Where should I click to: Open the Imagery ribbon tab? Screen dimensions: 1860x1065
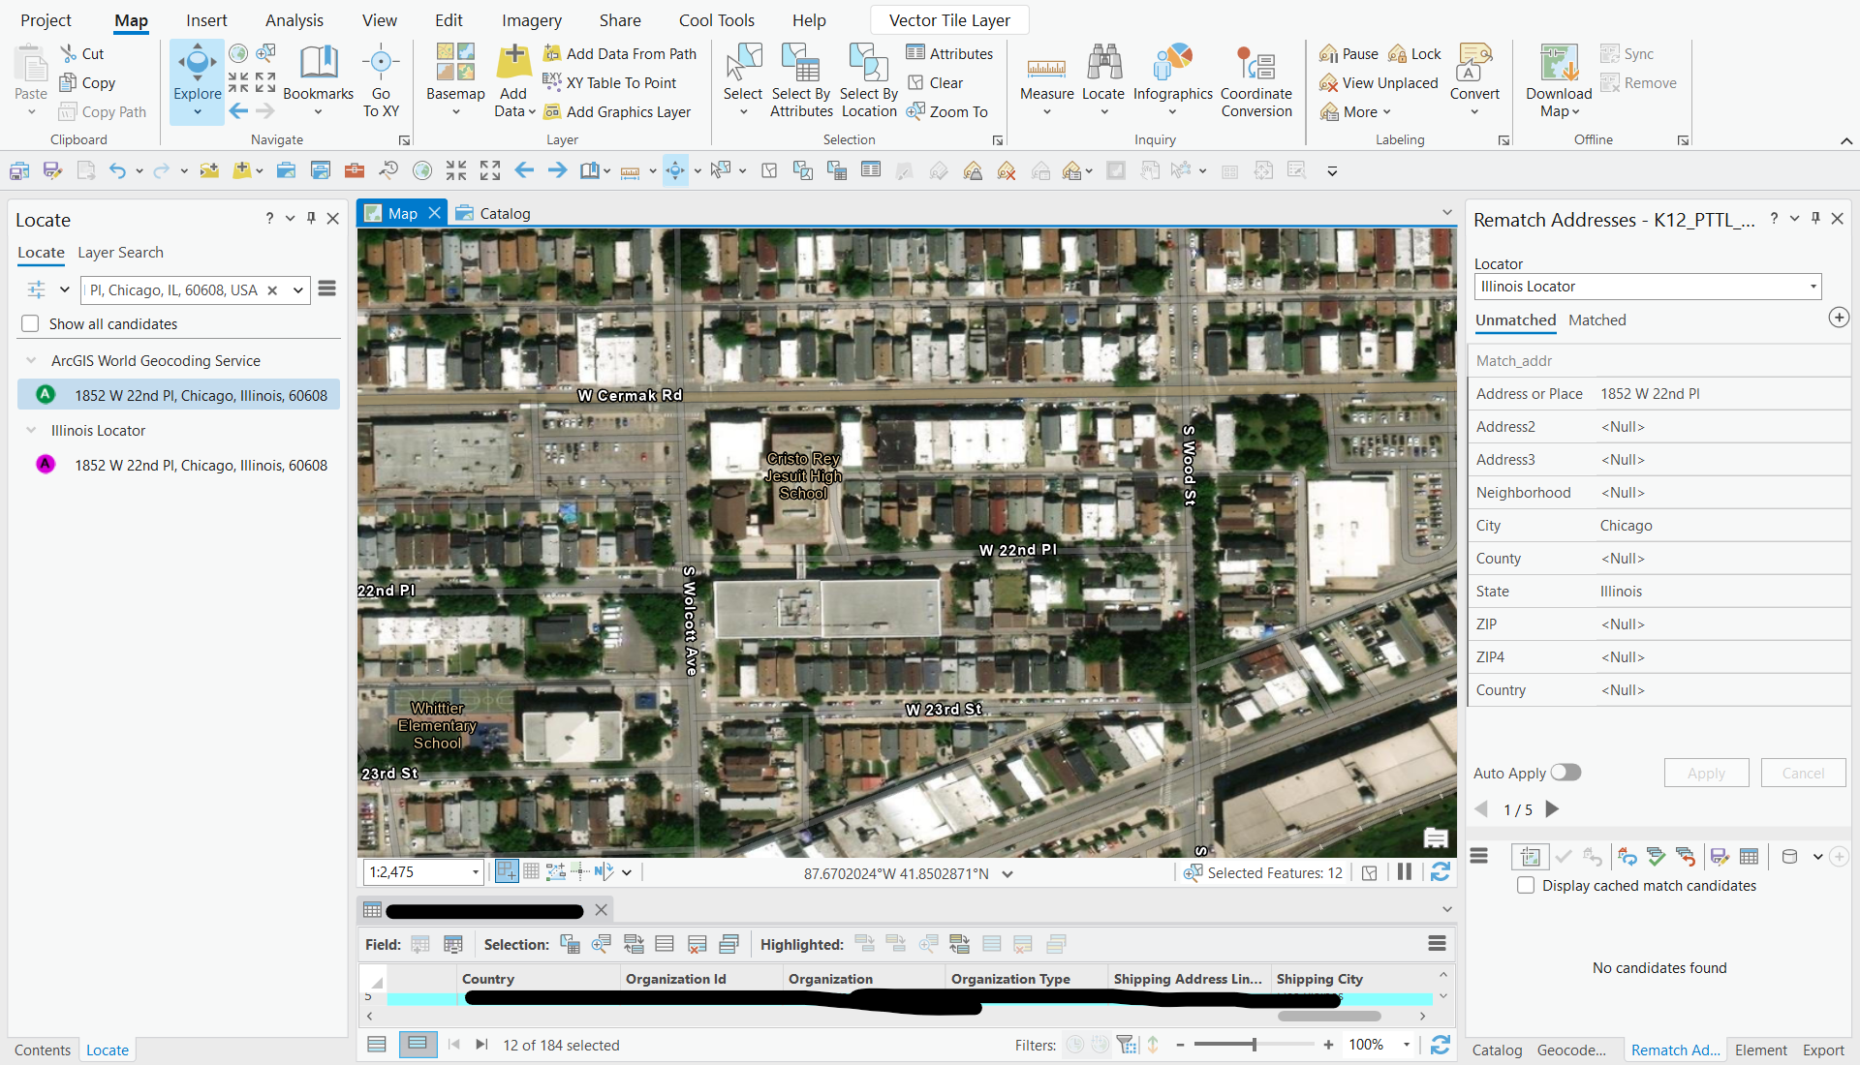[530, 19]
